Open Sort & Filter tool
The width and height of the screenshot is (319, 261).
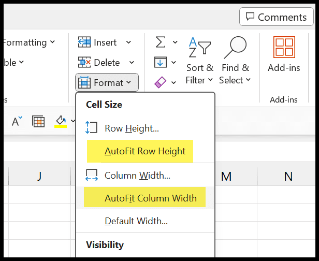tap(199, 61)
